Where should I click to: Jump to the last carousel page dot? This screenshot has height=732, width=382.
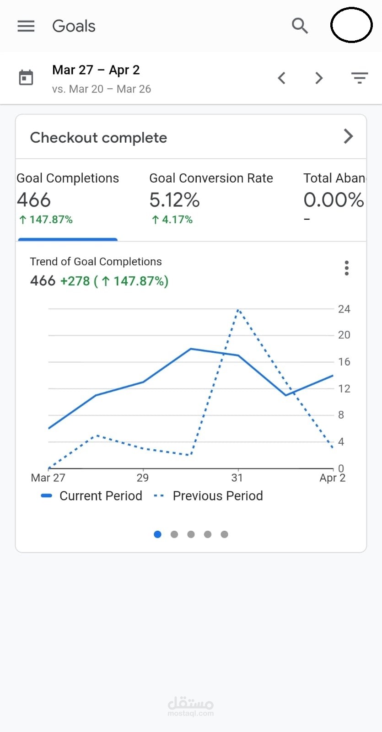pyautogui.click(x=224, y=534)
